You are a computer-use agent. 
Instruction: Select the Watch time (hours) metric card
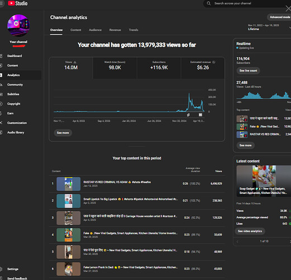[x=115, y=68]
